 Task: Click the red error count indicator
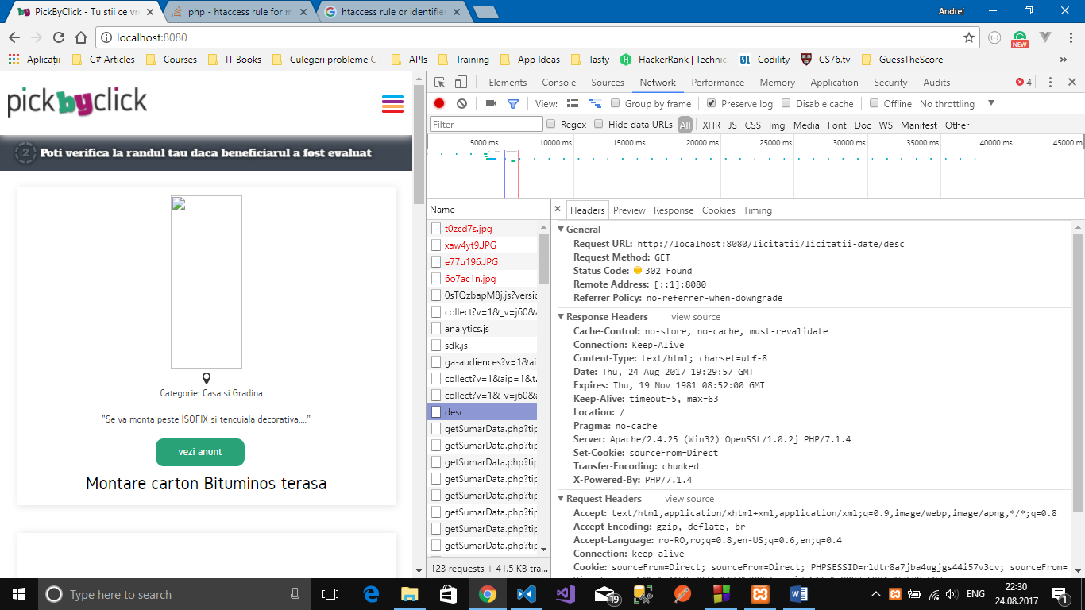(1024, 83)
